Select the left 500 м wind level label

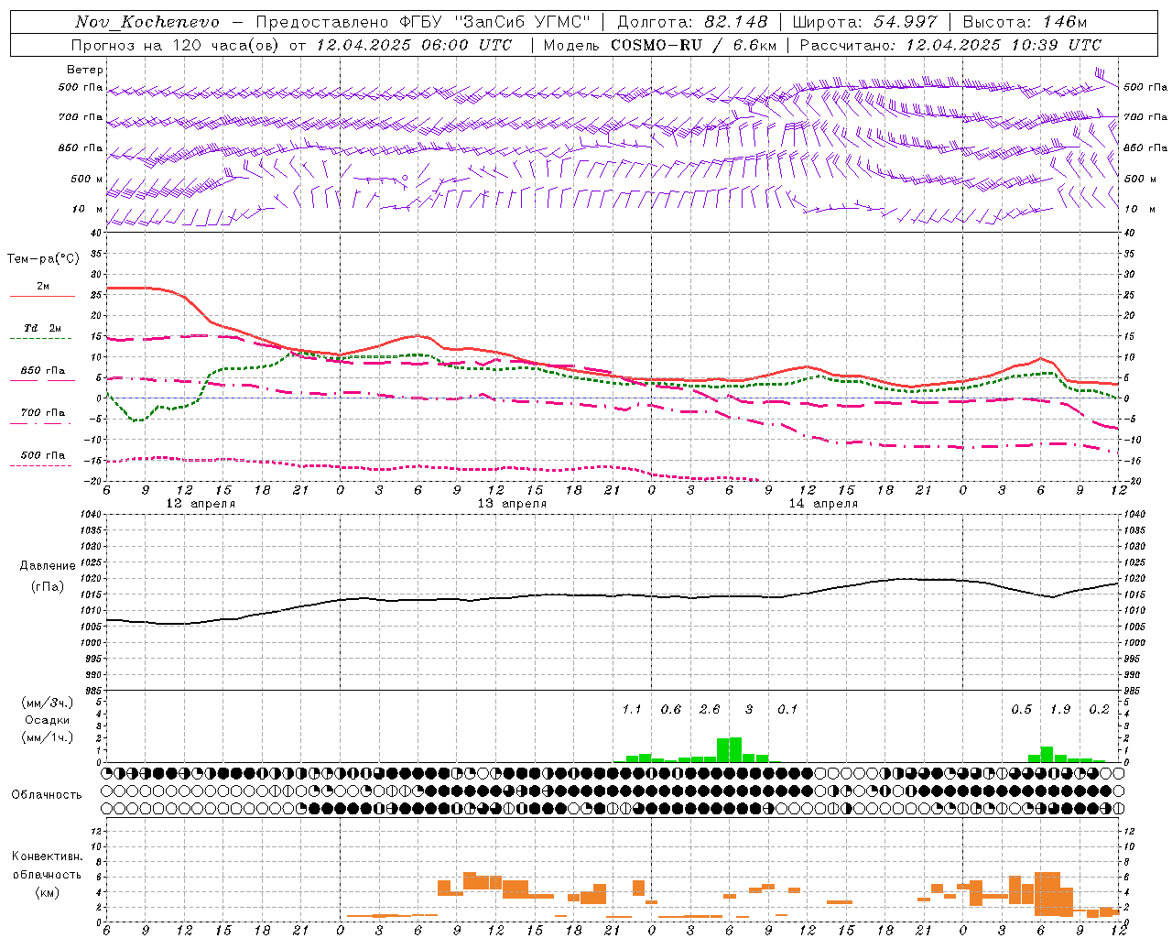click(87, 179)
